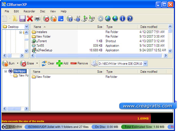Open the Erase button dropdown arrow
Viewport: 179px width, 131px height.
click(37, 63)
